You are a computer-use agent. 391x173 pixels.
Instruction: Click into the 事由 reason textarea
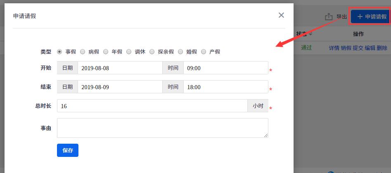pyautogui.click(x=163, y=128)
